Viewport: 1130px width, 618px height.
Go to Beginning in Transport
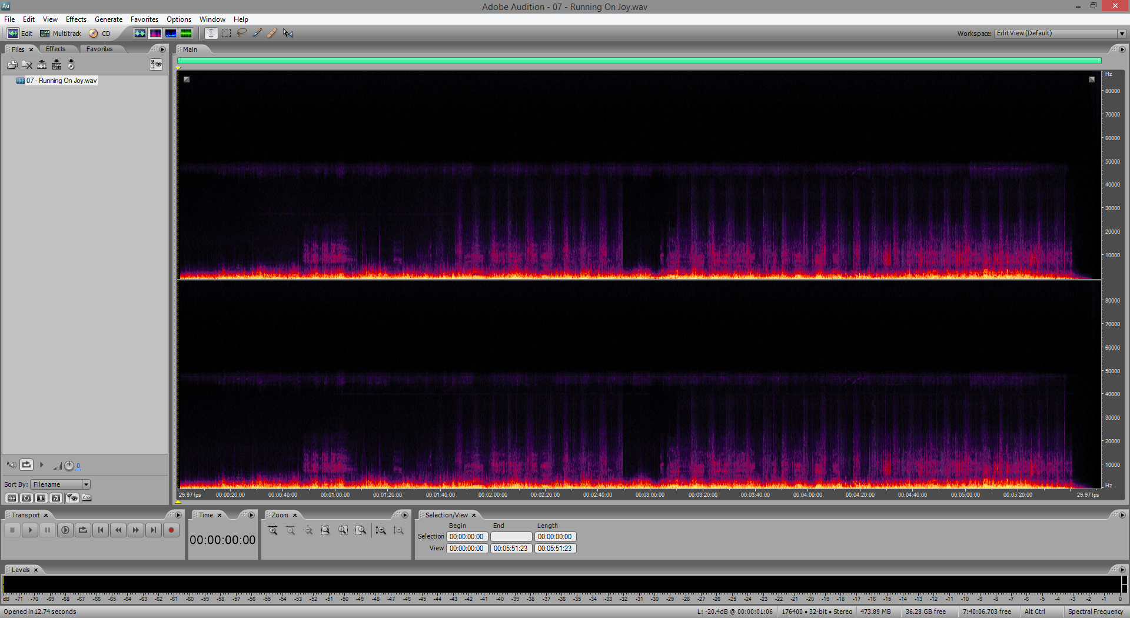click(101, 530)
